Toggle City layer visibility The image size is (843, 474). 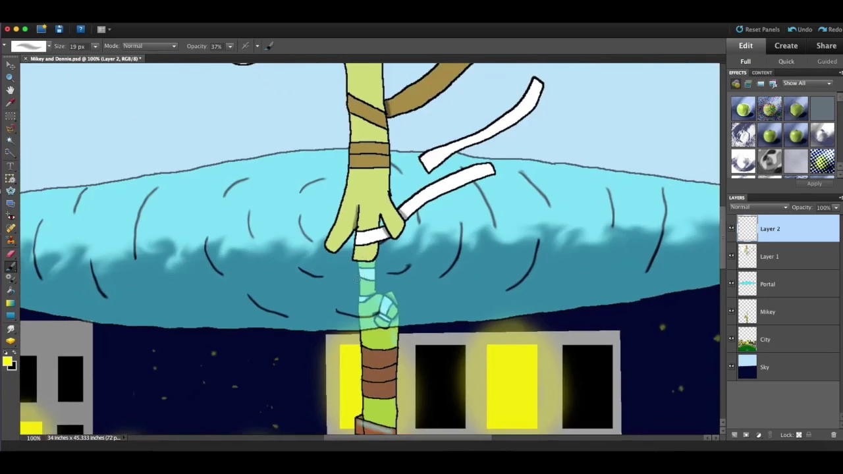tap(731, 339)
